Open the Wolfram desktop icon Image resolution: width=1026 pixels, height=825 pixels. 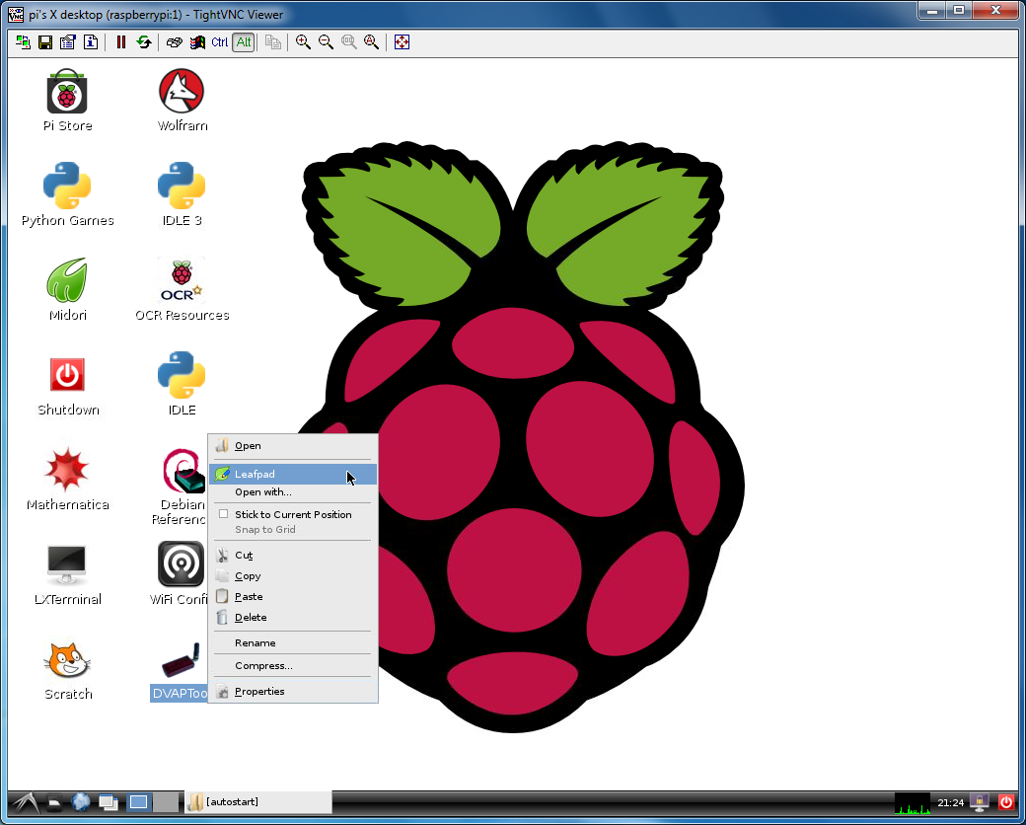[x=182, y=101]
